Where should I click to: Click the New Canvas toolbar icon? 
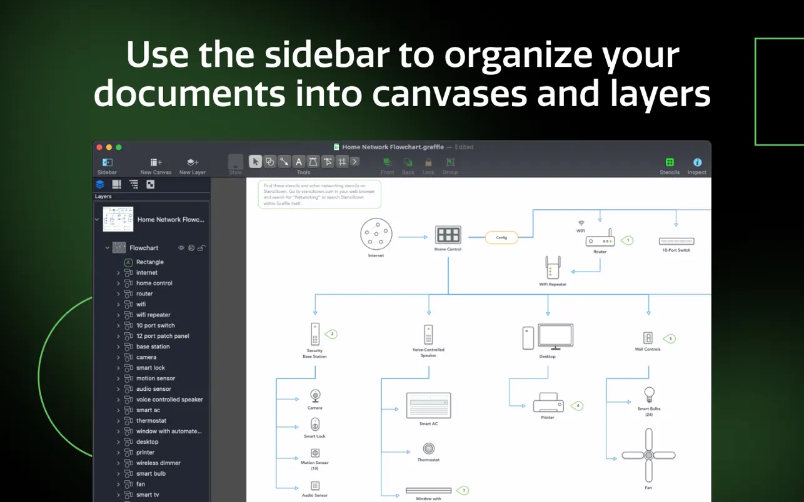coord(156,162)
